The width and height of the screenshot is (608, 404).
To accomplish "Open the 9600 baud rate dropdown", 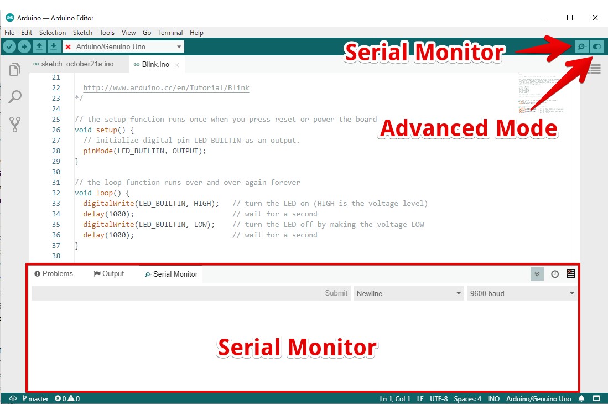I will tap(522, 293).
